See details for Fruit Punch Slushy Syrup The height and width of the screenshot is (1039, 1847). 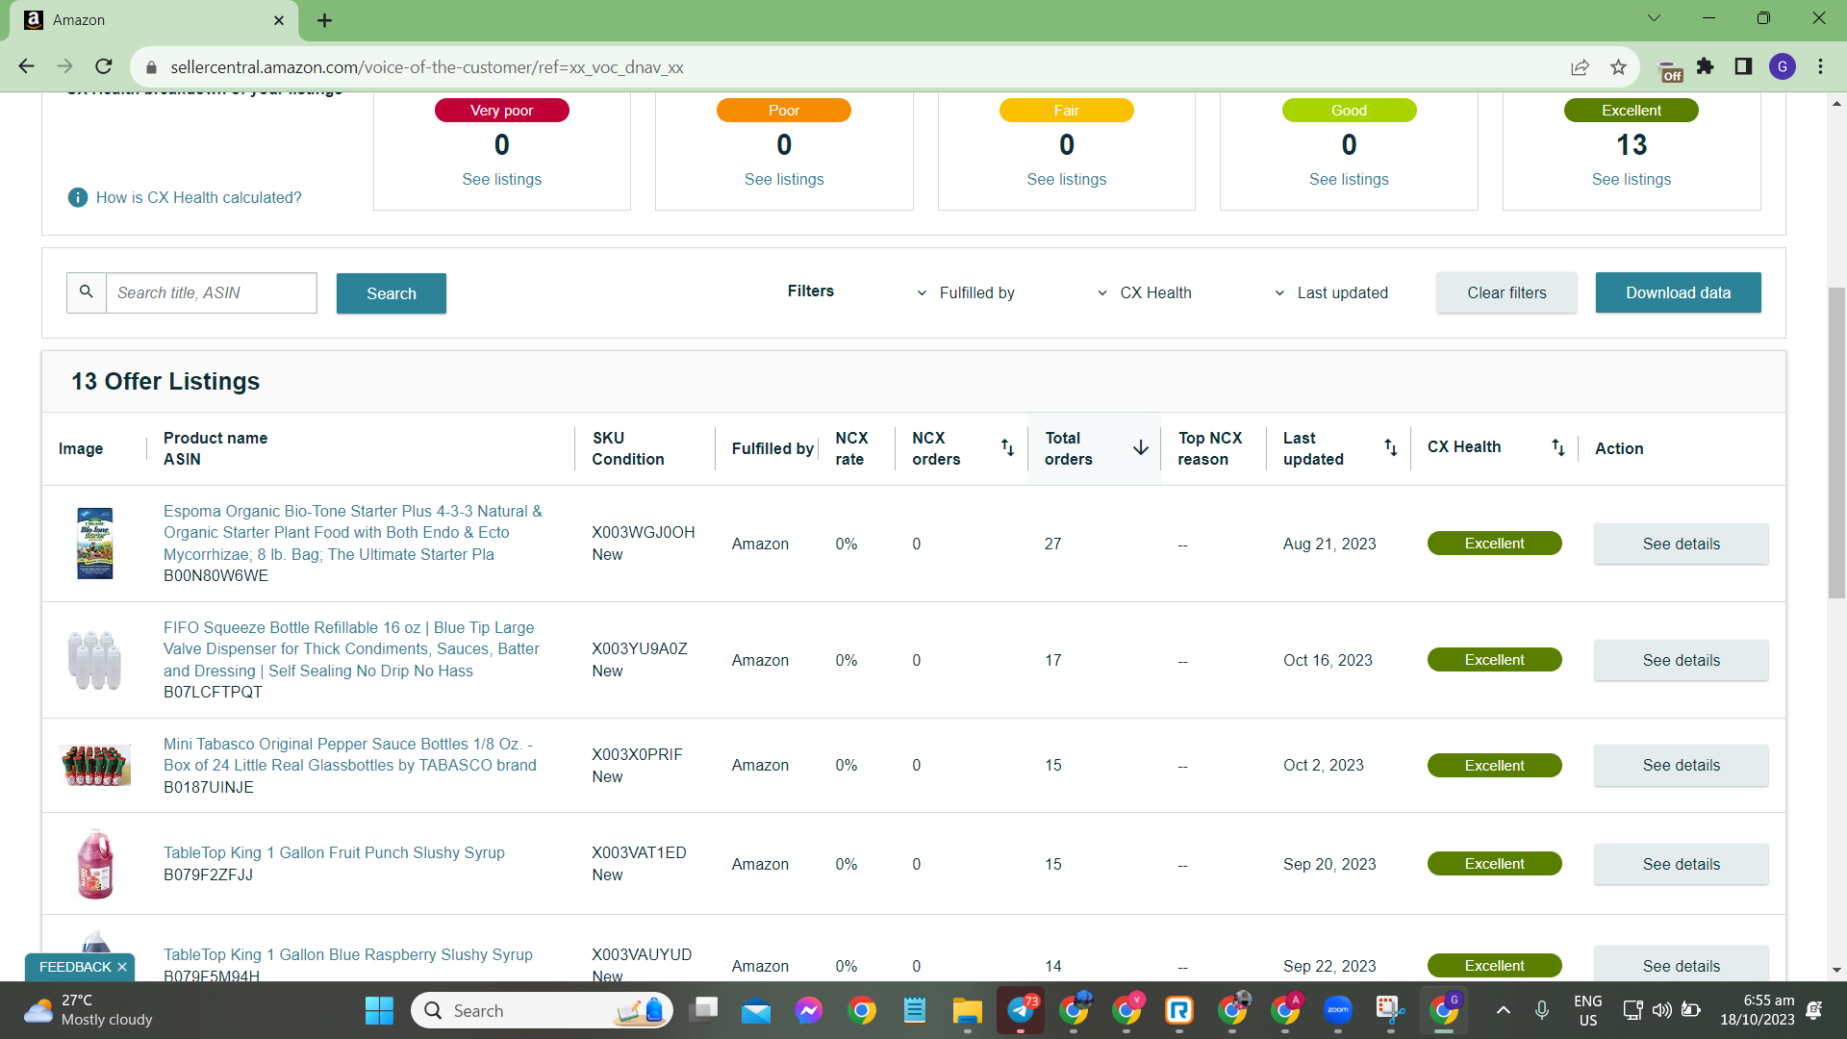click(x=1682, y=864)
